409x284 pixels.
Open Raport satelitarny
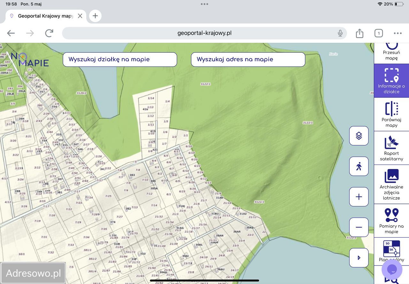click(x=391, y=148)
